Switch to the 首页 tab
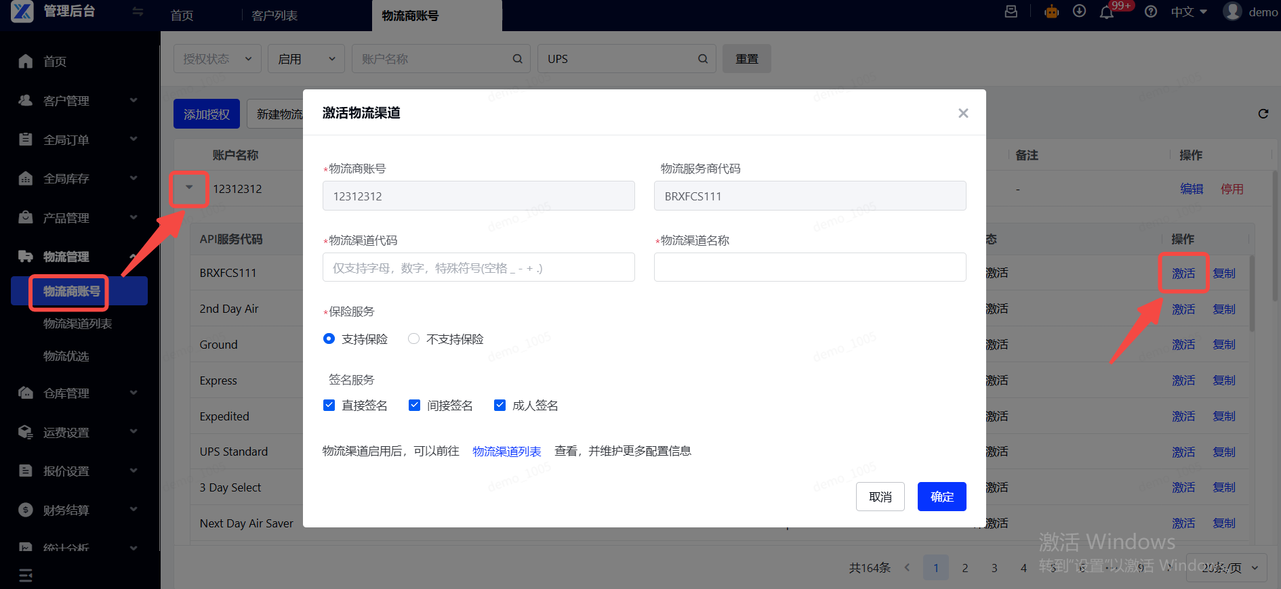 [x=182, y=16]
